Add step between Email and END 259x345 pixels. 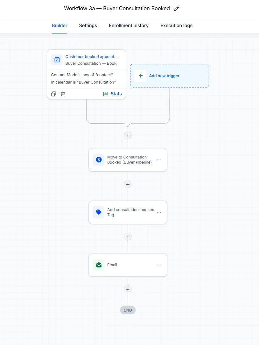pyautogui.click(x=128, y=290)
